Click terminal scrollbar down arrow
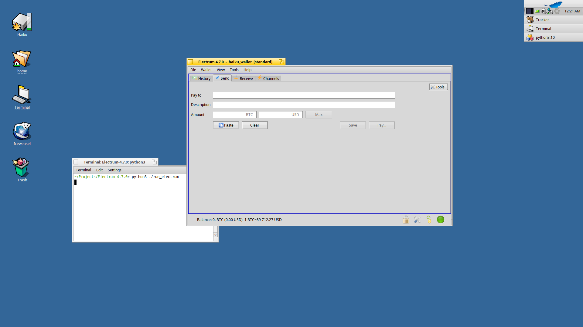This screenshot has height=327, width=583. [x=215, y=235]
